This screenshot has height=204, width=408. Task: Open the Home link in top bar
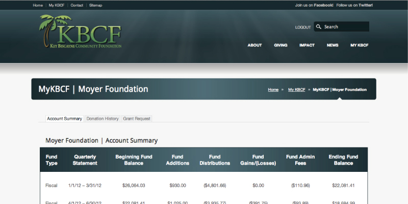click(x=38, y=5)
